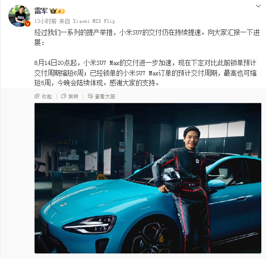Click the membership level II badge
Image resolution: width=266 pixels, height=259 pixels.
pyautogui.click(x=61, y=11)
